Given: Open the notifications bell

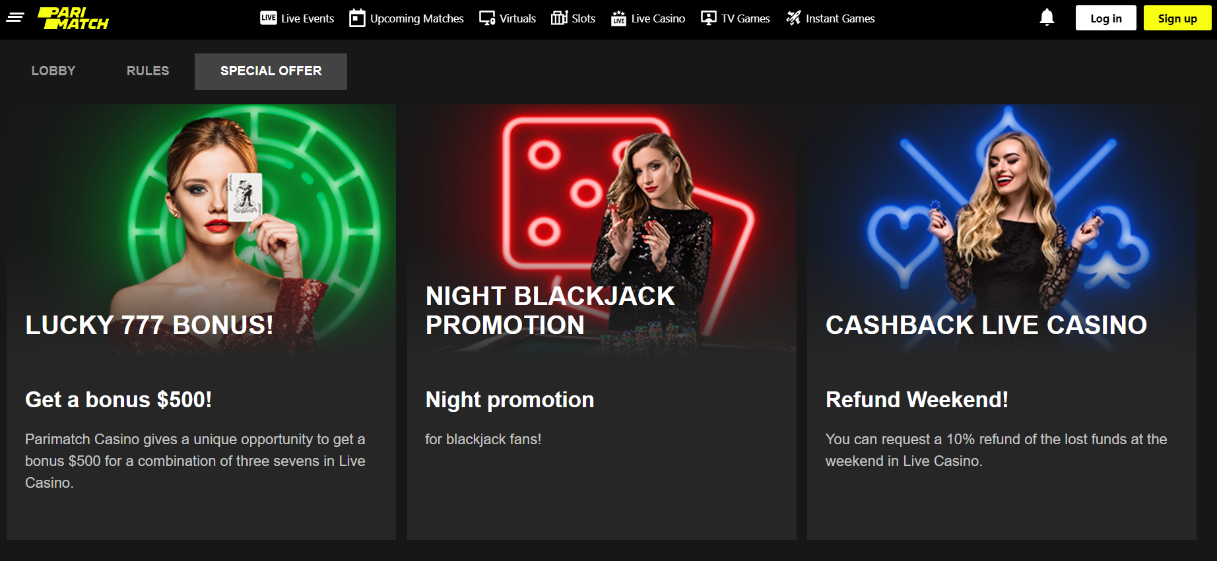Looking at the screenshot, I should pos(1047,18).
